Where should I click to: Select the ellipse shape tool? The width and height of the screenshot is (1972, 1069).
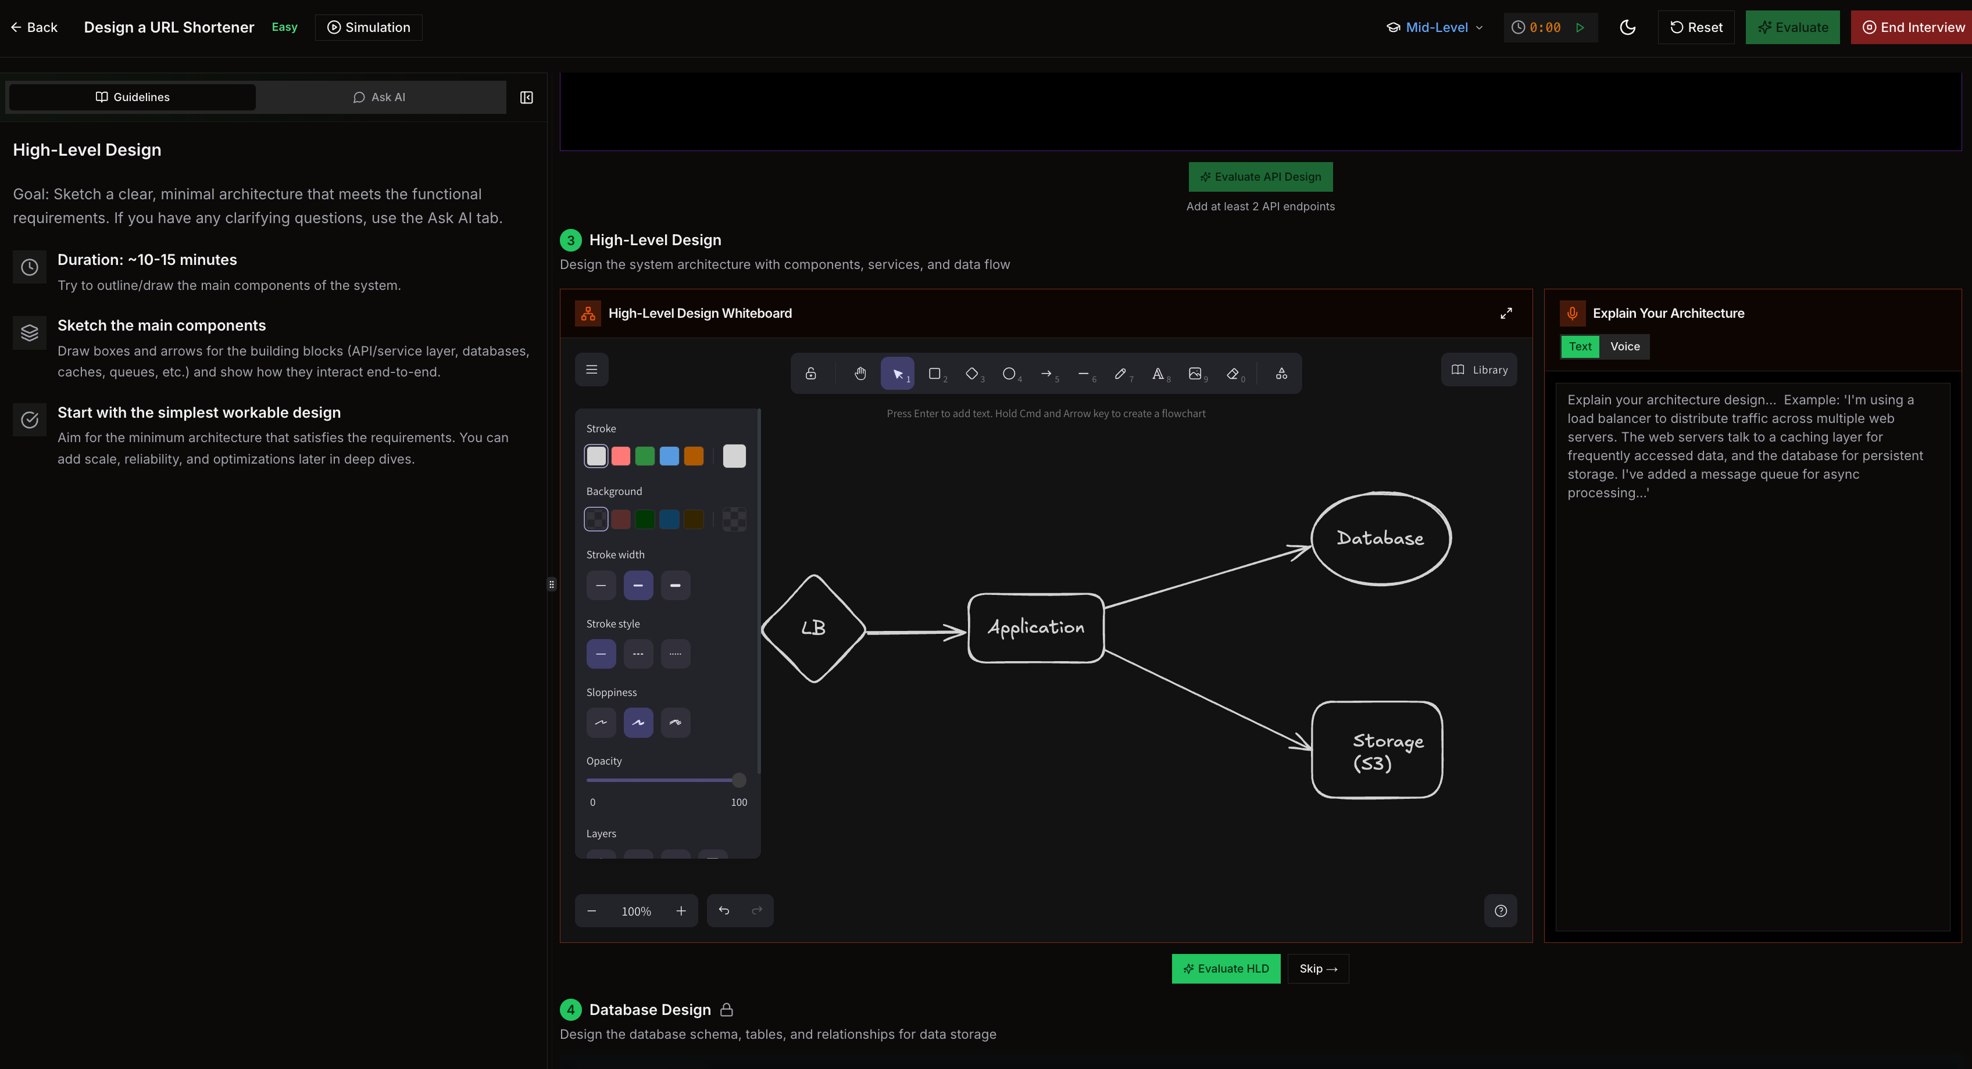[x=1009, y=374]
